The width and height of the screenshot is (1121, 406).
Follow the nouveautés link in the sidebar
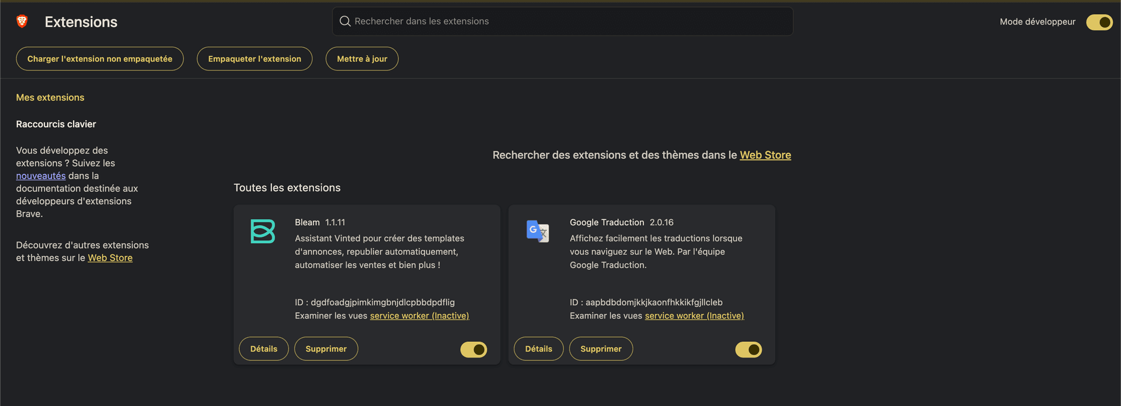pyautogui.click(x=41, y=176)
